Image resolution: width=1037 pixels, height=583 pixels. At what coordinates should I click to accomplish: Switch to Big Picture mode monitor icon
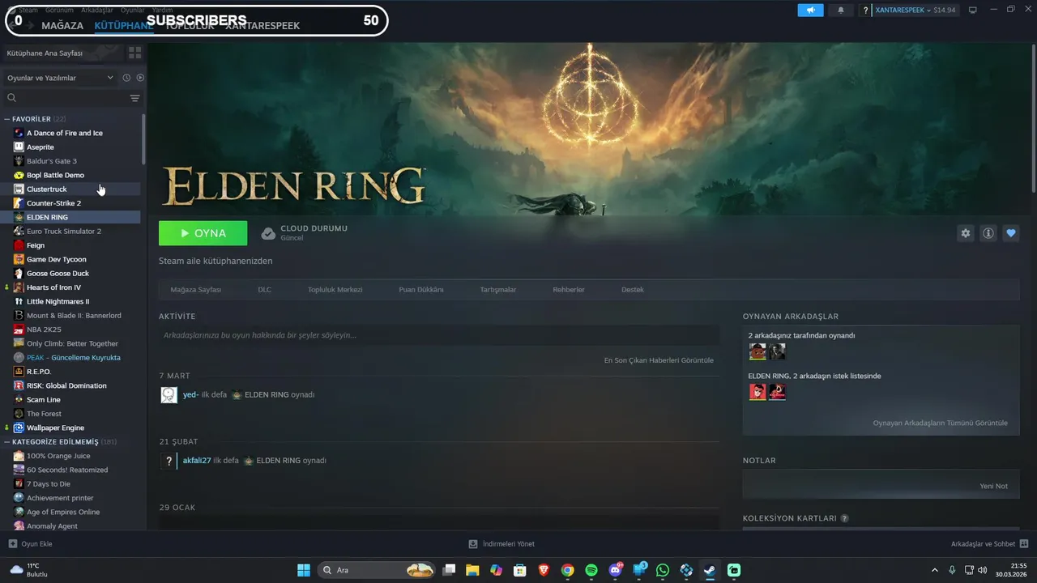973,10
